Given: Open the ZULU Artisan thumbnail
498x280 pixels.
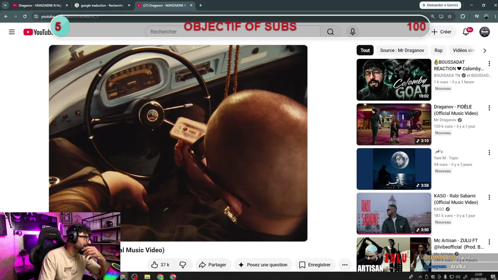Looking at the screenshot, I should click(394, 255).
